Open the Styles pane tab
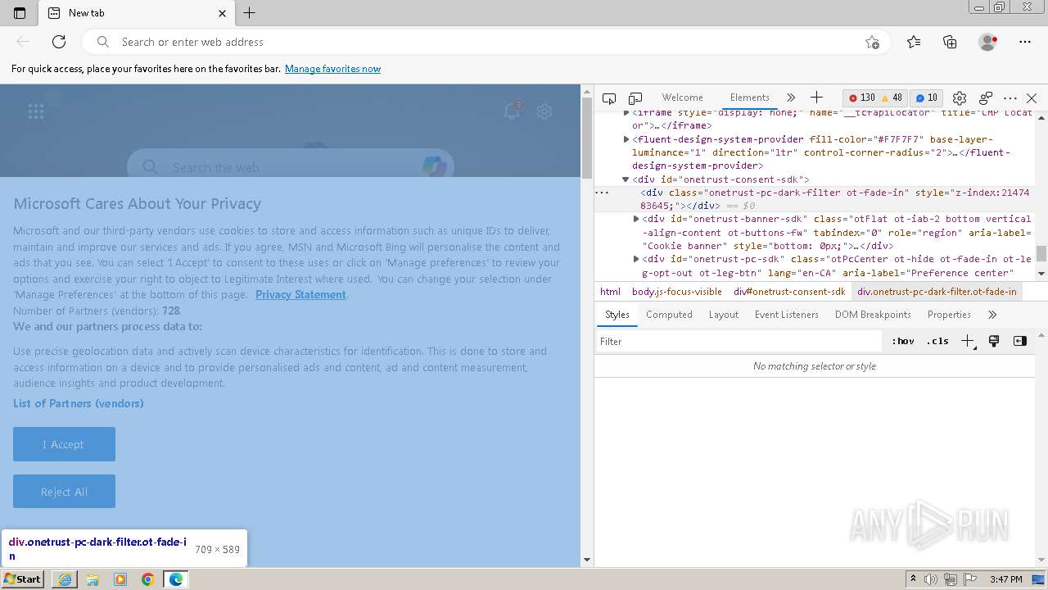This screenshot has height=590, width=1048. (x=617, y=315)
